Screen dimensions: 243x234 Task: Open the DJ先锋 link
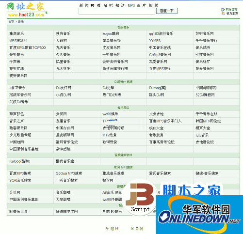pos(108,88)
